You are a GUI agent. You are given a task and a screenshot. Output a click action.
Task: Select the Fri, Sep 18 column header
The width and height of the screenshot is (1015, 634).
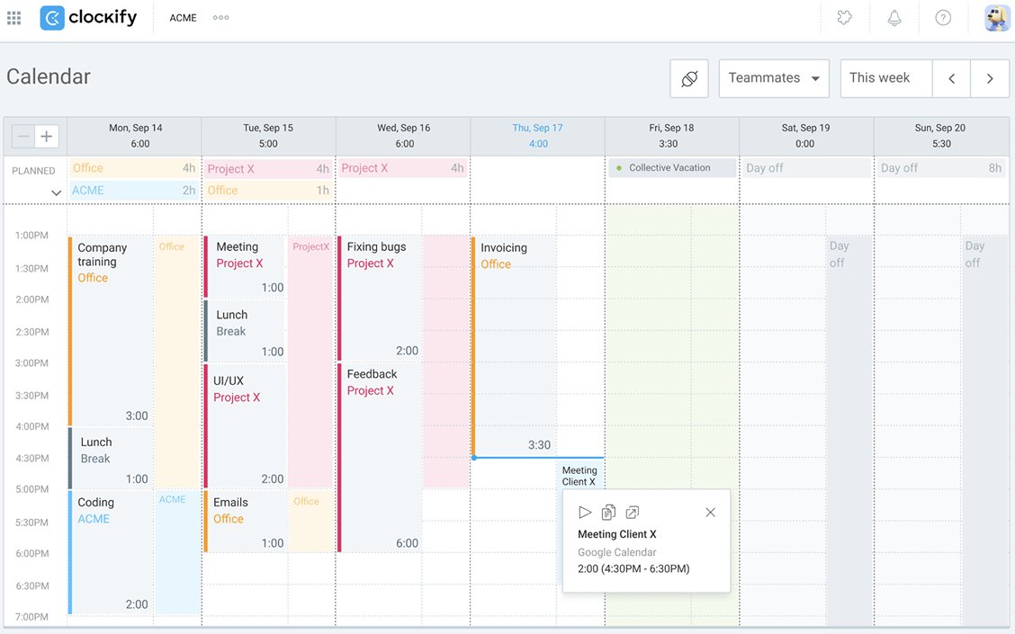click(672, 136)
